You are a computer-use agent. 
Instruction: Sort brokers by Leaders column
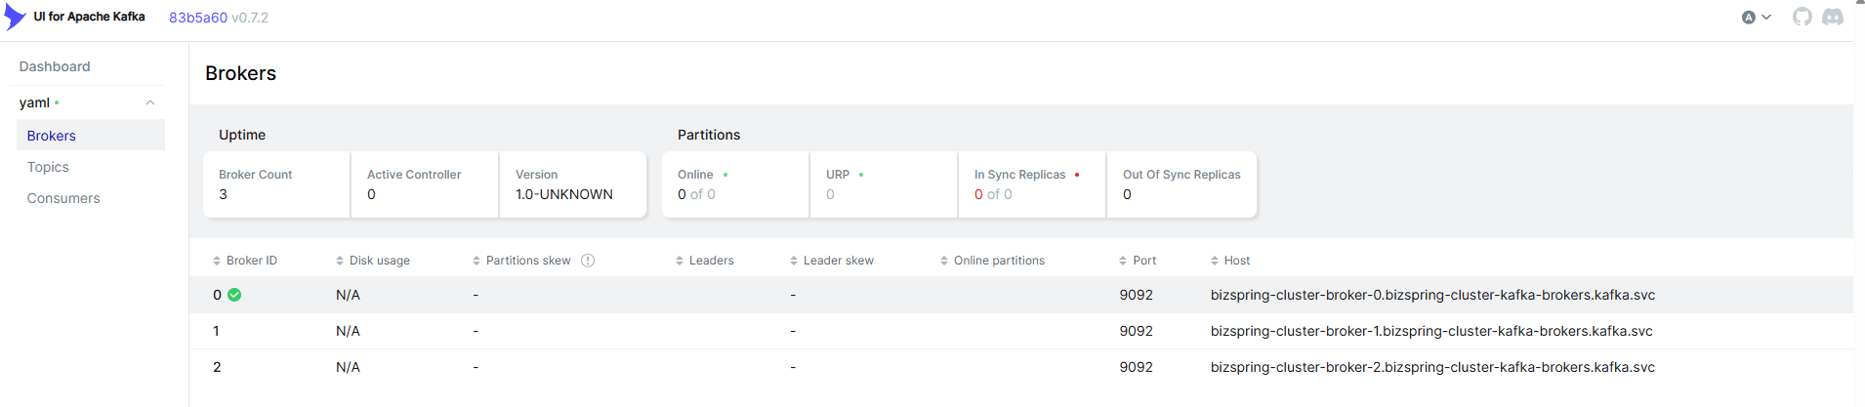pos(710,261)
